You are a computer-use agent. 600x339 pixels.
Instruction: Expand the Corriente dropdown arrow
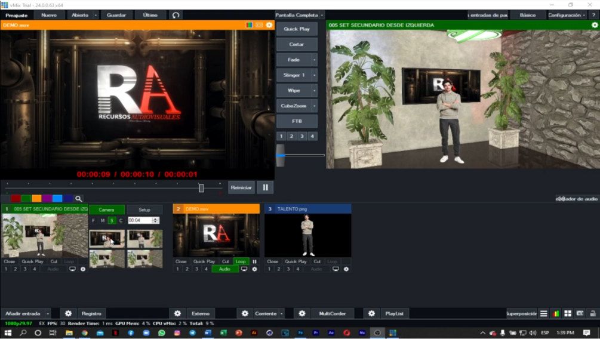(x=282, y=313)
